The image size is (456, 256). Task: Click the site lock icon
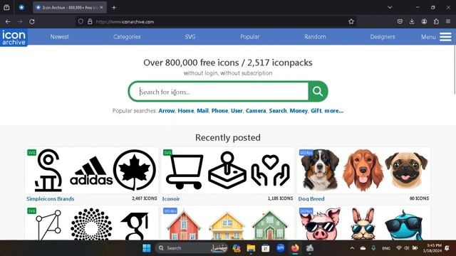[90, 21]
